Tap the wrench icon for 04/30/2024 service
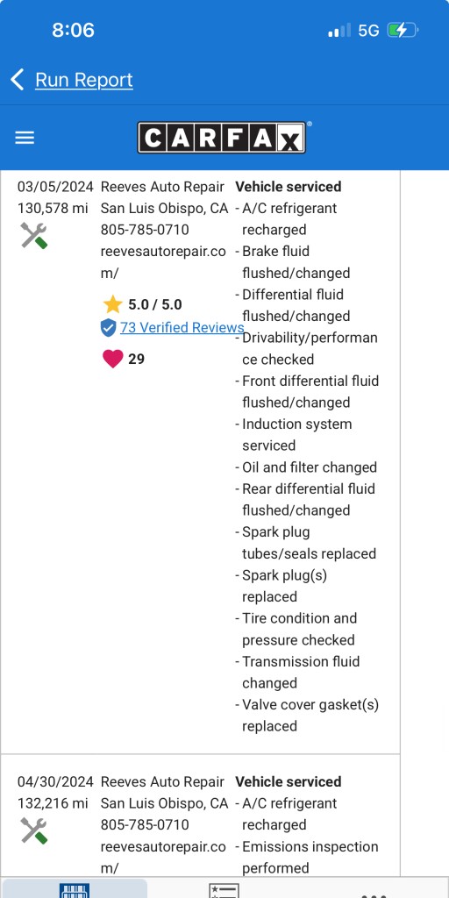 pyautogui.click(x=34, y=830)
